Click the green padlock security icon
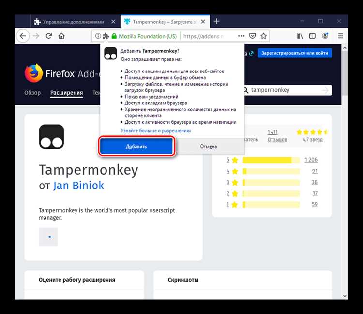Image resolution: width=363 pixels, height=314 pixels. coord(114,36)
